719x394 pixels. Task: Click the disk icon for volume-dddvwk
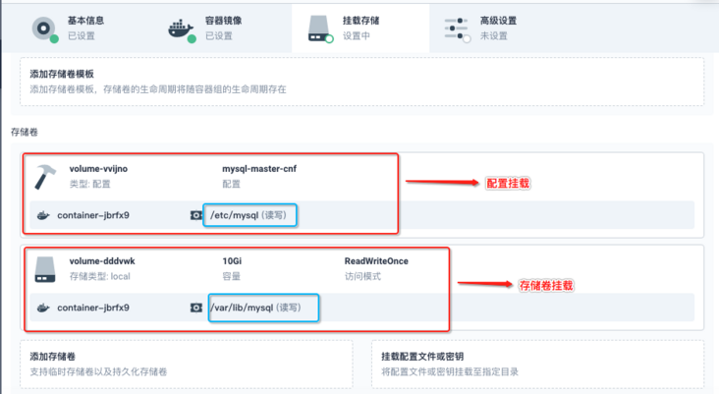[45, 269]
